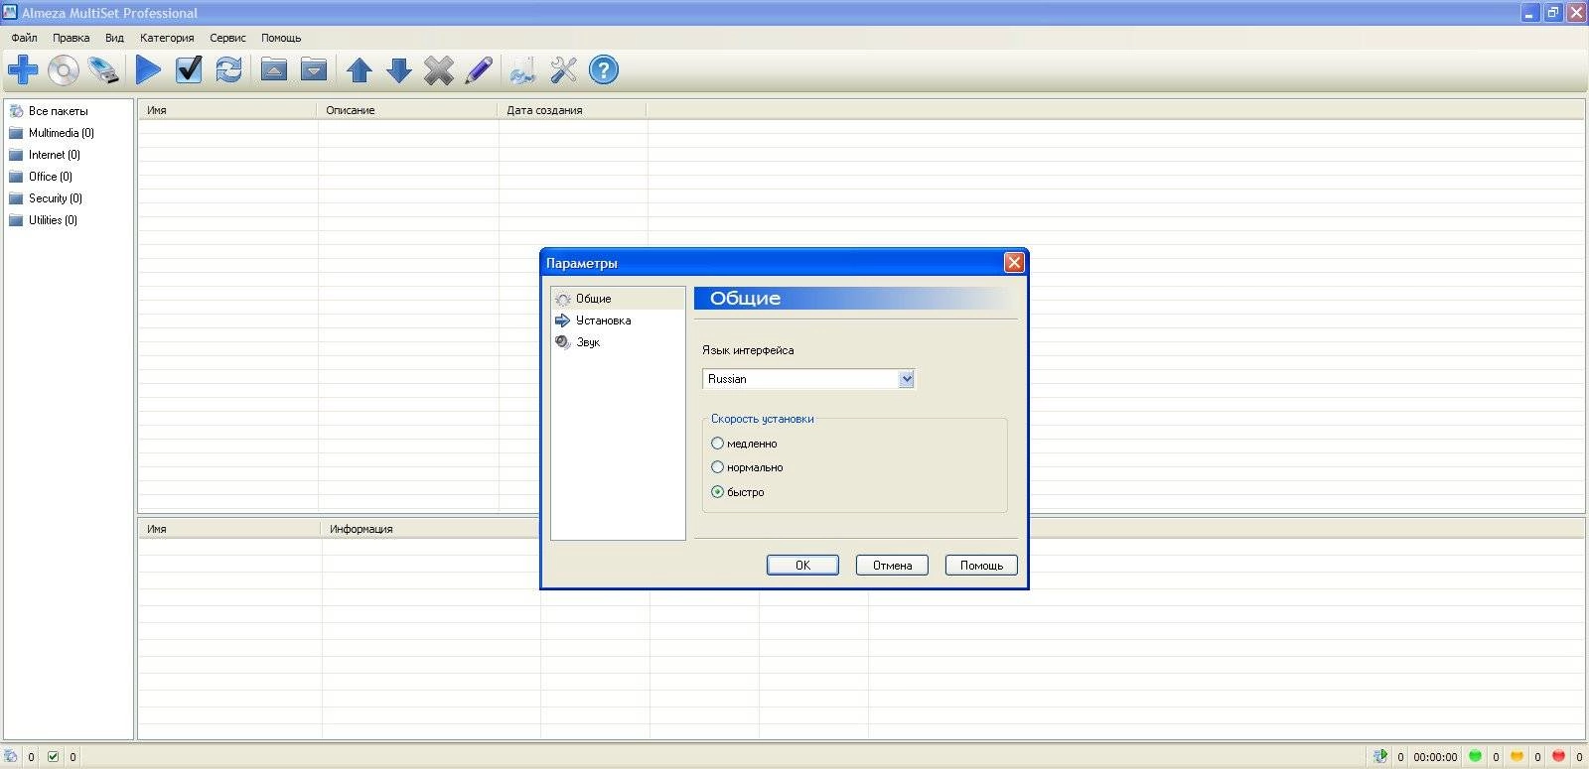Viewport: 1589px width, 769px height.
Task: Open the Файл menu
Action: coord(25,38)
